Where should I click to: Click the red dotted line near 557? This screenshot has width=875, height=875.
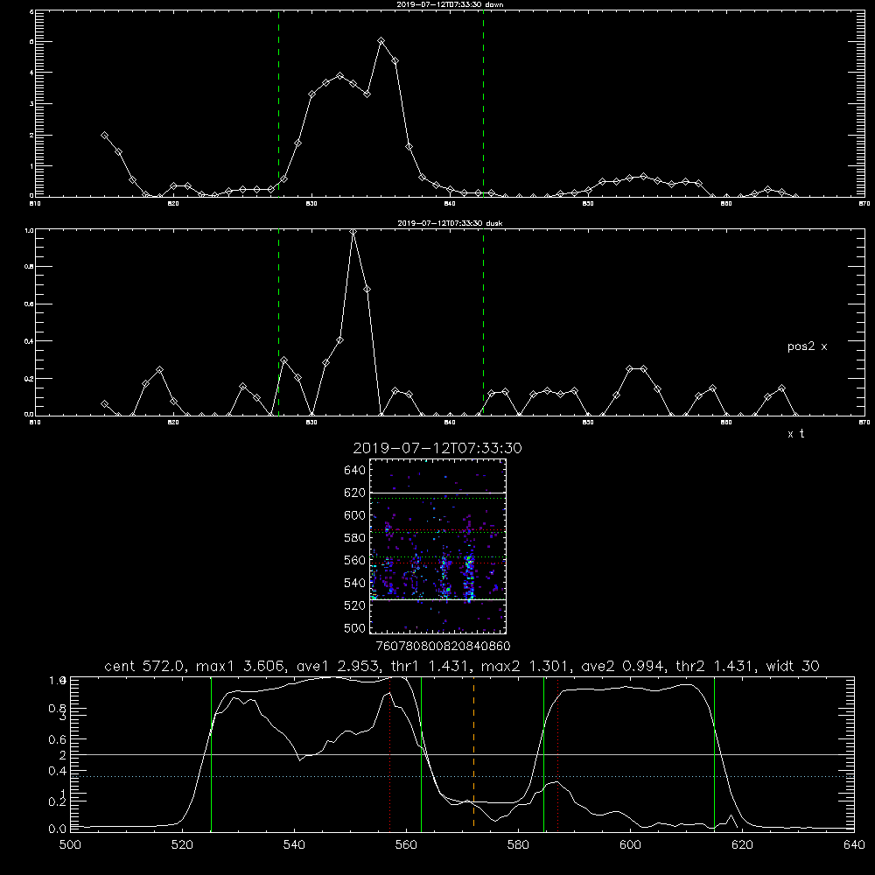click(x=390, y=753)
